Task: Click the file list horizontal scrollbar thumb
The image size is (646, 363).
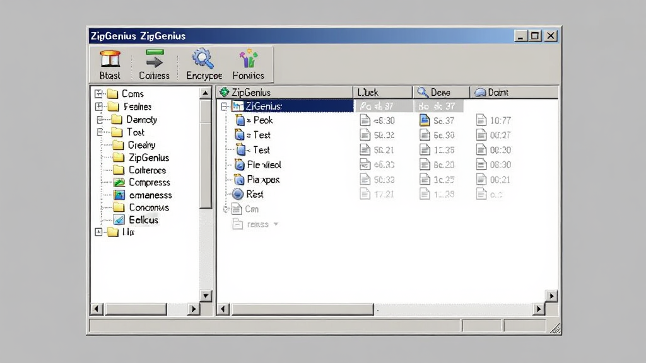Action: (302, 309)
